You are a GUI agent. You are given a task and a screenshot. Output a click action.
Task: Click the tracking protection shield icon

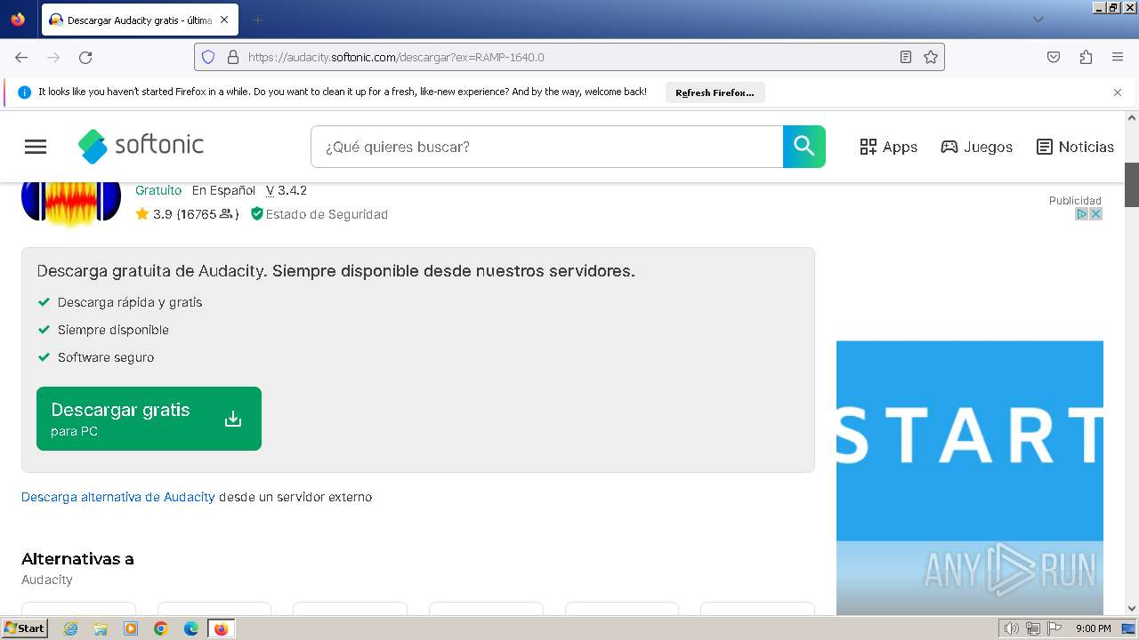(x=208, y=57)
